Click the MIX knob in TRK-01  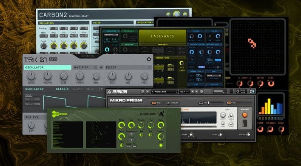pos(96,77)
